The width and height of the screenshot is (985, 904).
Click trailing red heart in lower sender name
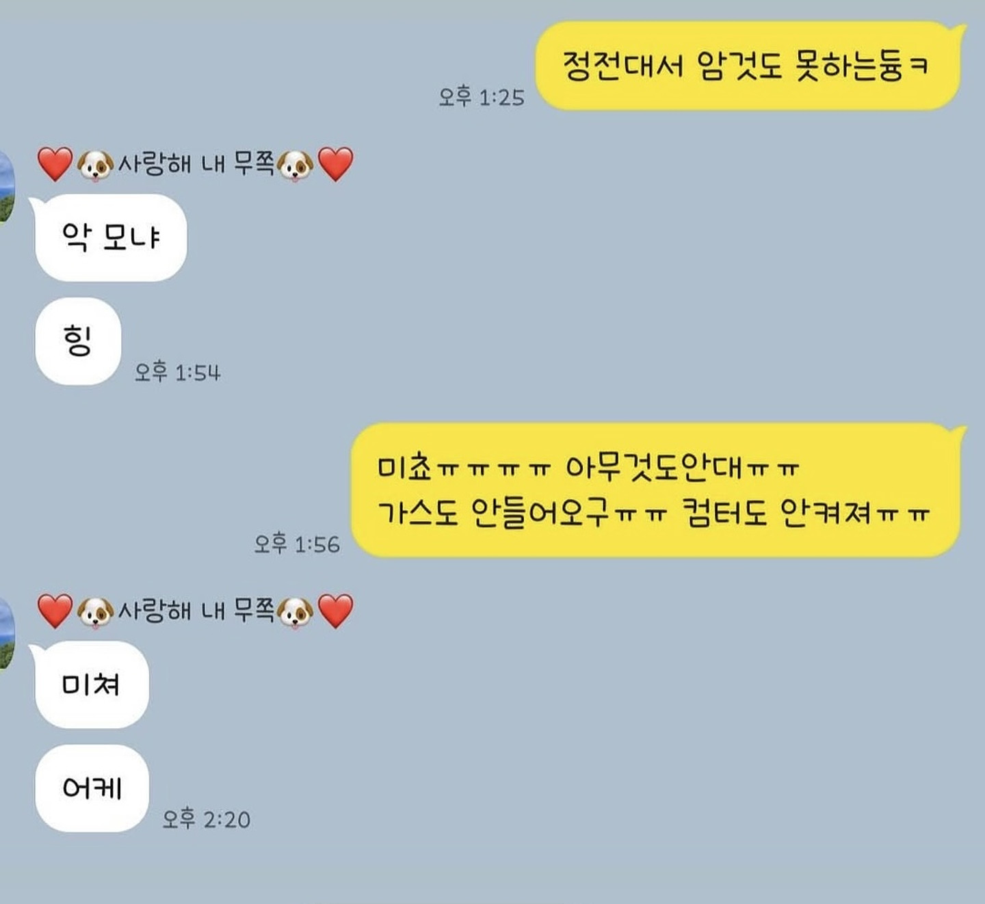tap(336, 611)
